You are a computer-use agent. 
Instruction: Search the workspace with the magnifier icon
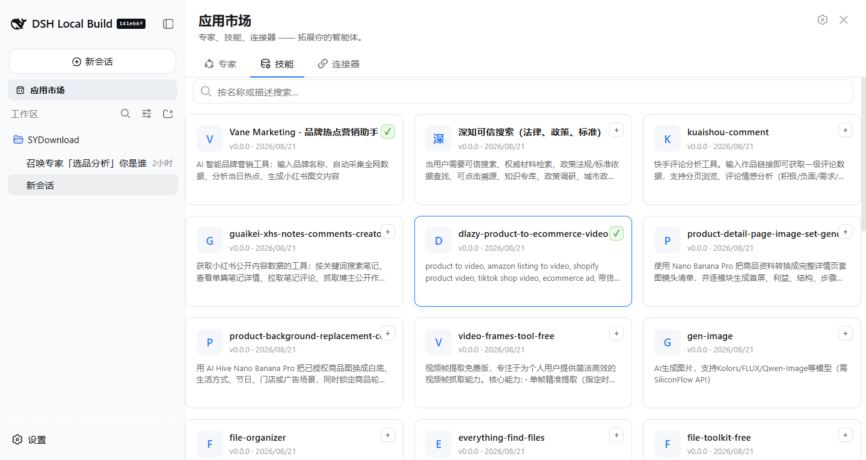[126, 114]
